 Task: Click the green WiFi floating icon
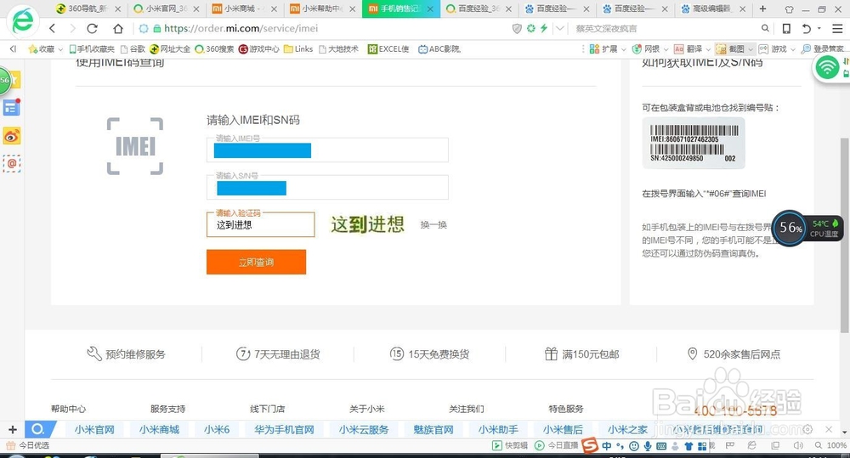point(827,68)
